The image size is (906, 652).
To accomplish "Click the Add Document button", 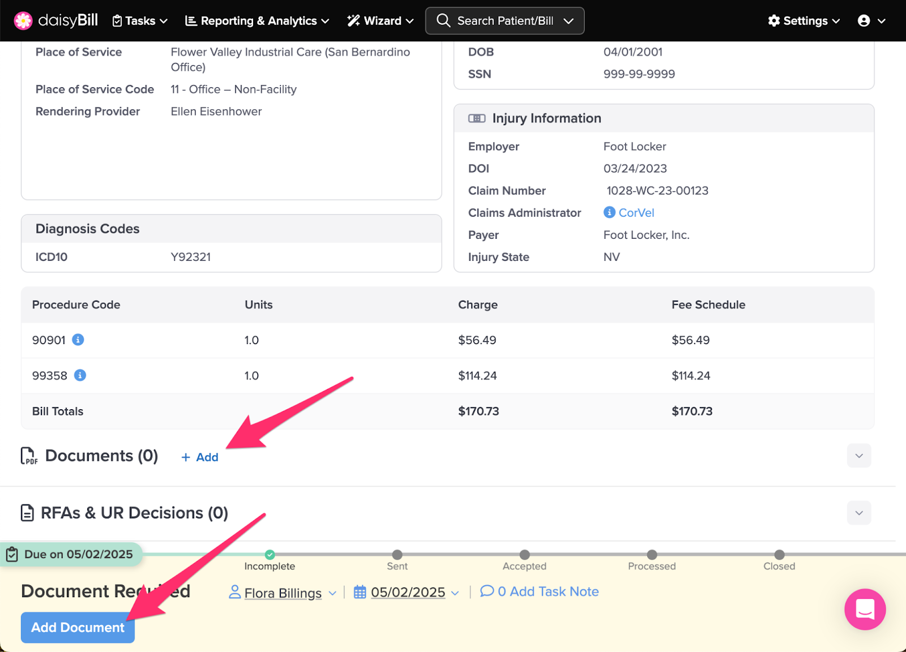I will coord(78,627).
